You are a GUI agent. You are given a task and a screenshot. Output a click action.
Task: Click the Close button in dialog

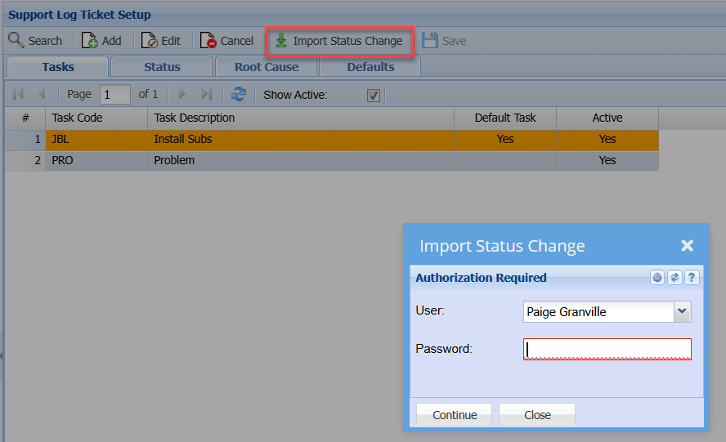point(537,414)
